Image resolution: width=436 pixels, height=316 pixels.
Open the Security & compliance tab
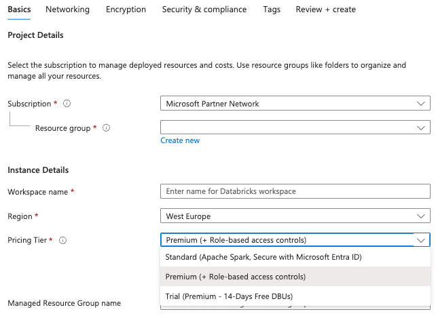pyautogui.click(x=204, y=9)
